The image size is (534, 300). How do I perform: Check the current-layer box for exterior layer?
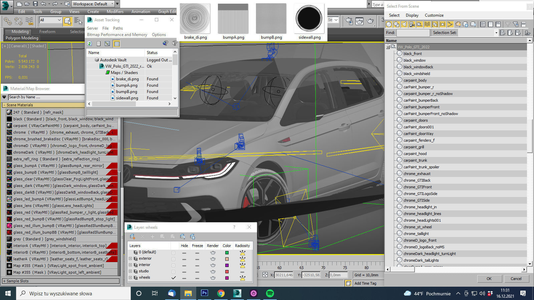tap(173, 259)
